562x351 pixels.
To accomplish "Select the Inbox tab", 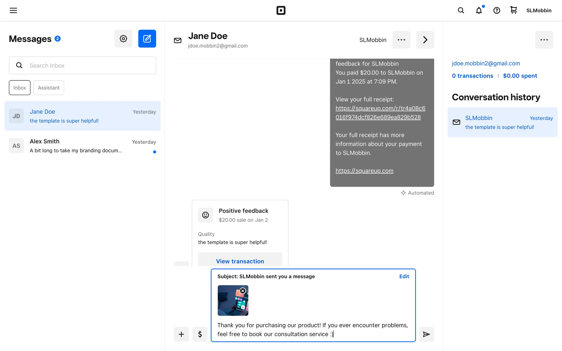I will tap(20, 88).
